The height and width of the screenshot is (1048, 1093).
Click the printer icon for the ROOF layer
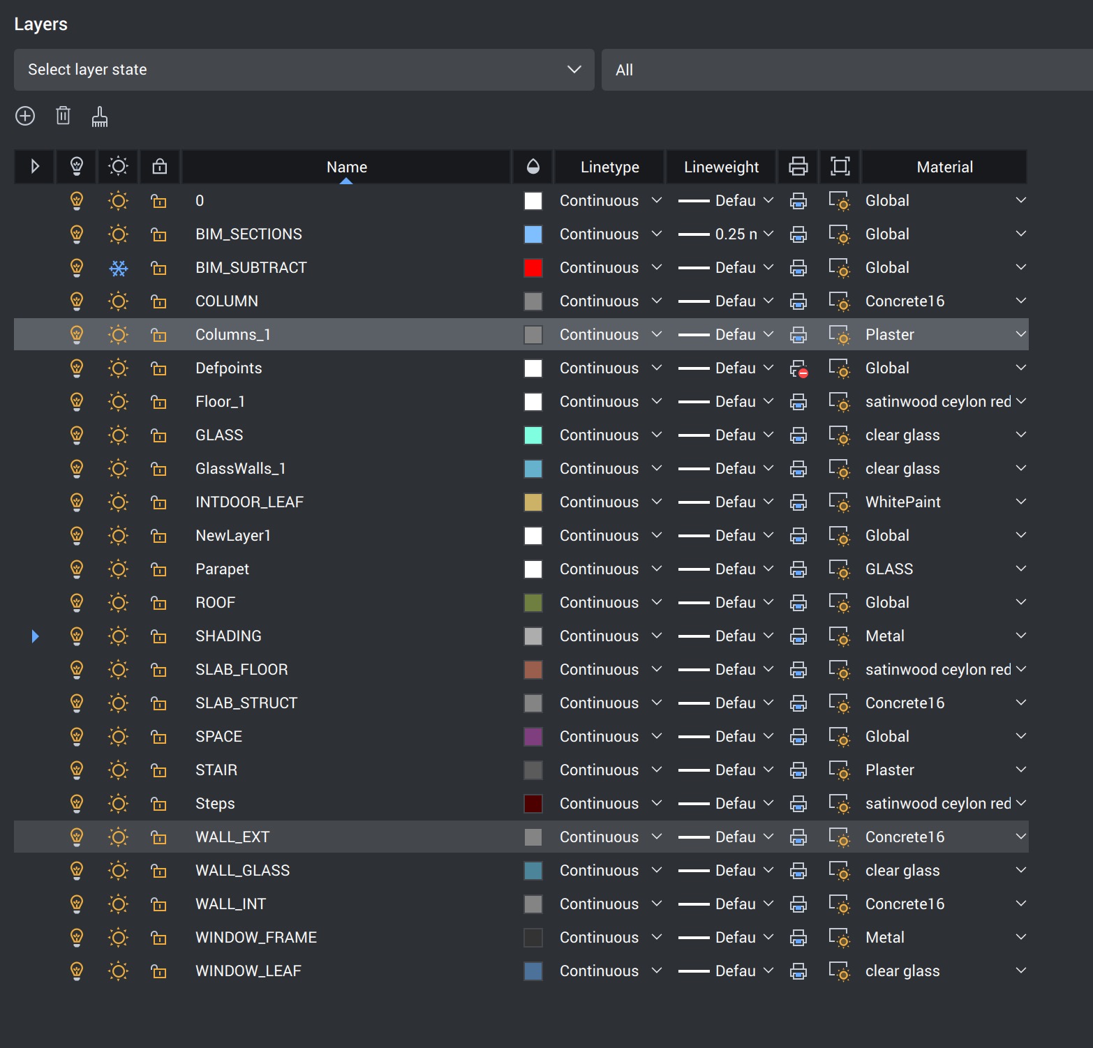[x=798, y=603]
